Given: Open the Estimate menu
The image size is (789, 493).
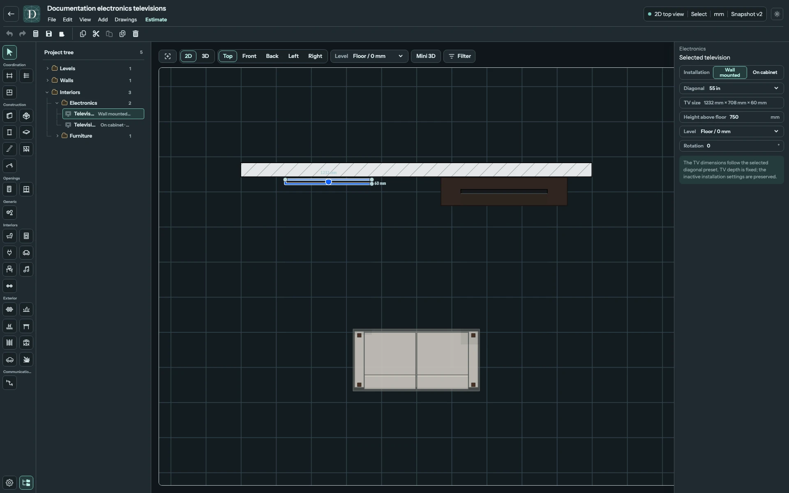Looking at the screenshot, I should (x=156, y=20).
